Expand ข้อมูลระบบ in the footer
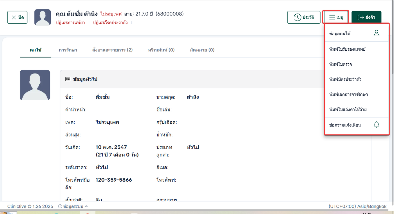Image resolution: width=394 pixels, height=214 pixels. [73, 206]
